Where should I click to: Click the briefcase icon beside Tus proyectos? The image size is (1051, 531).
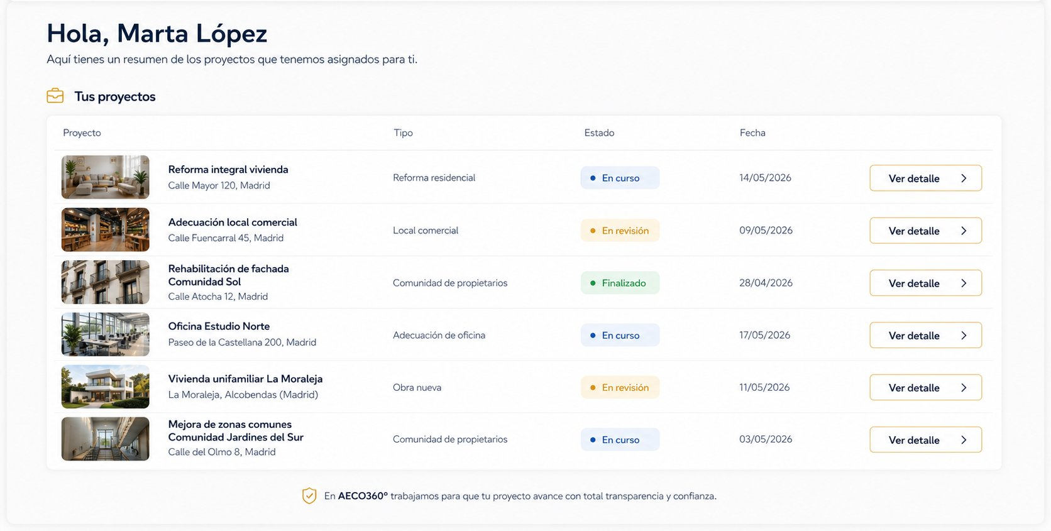click(55, 96)
